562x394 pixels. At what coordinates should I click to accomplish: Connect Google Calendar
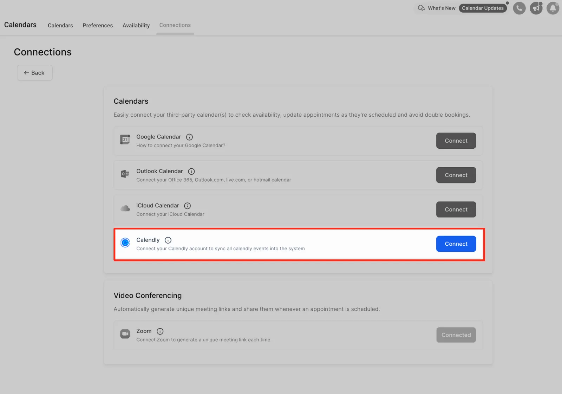click(x=456, y=141)
